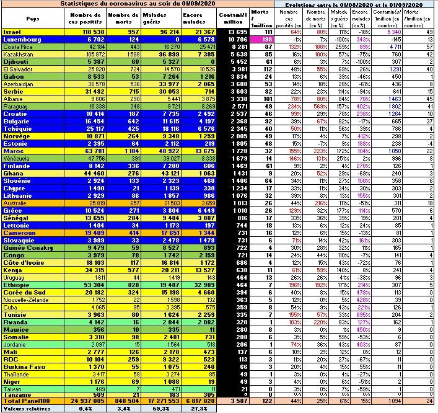Viewport: 438px width, 413px height.
Task: Select the Israel country cell
Action: [x=33, y=32]
